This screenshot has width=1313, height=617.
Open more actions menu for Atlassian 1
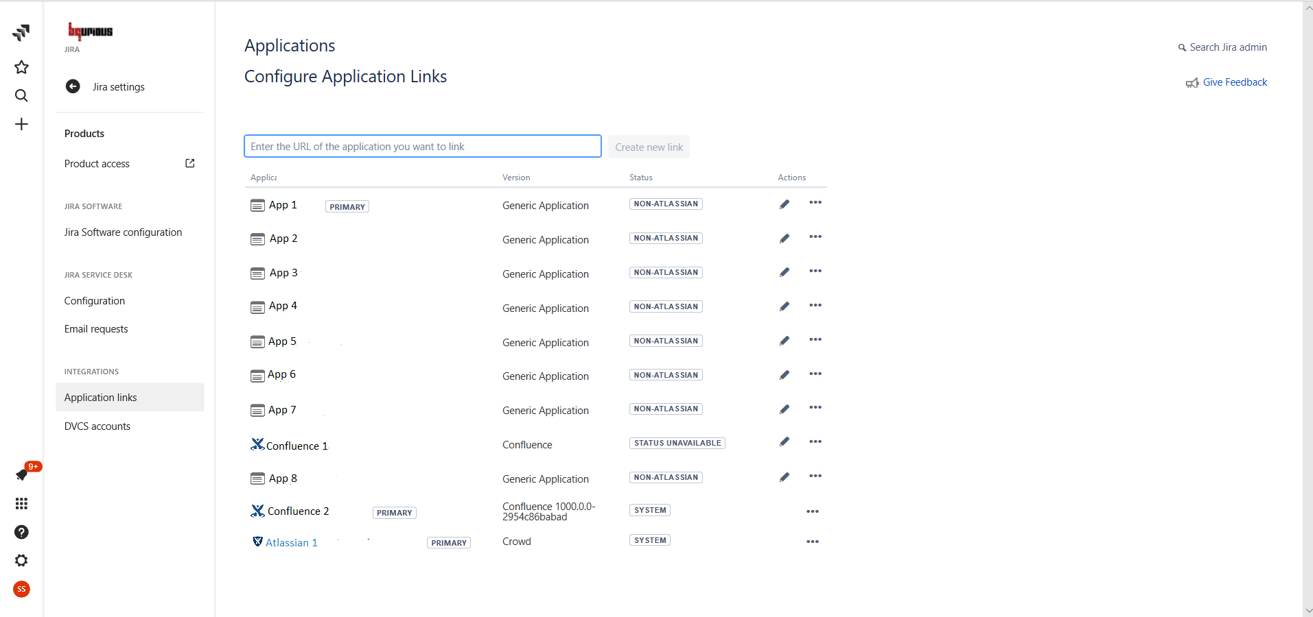(x=813, y=542)
